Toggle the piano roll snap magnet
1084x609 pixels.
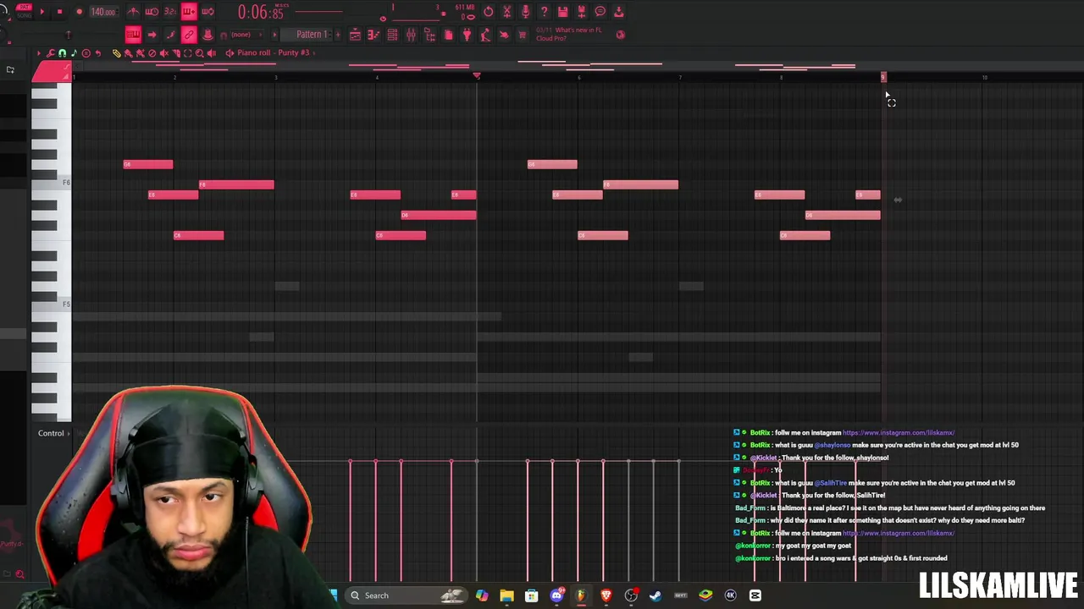coord(62,52)
